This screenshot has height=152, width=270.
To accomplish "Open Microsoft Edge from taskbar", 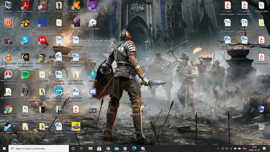I will [x=134, y=148].
